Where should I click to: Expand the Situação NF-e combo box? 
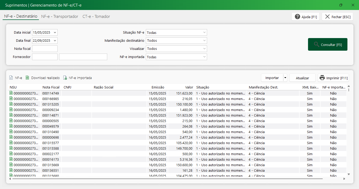[x=204, y=33]
